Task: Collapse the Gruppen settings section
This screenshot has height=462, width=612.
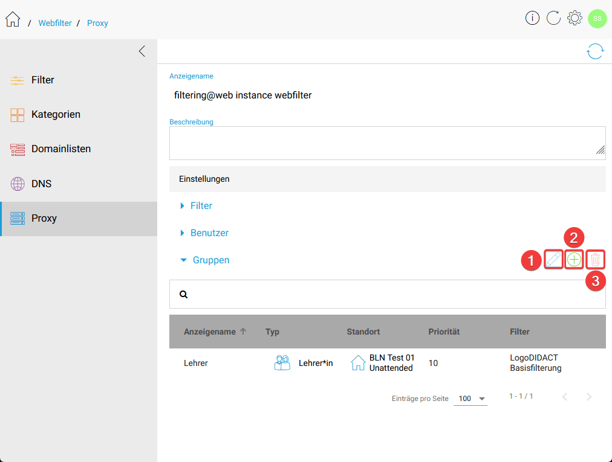Action: pyautogui.click(x=205, y=260)
